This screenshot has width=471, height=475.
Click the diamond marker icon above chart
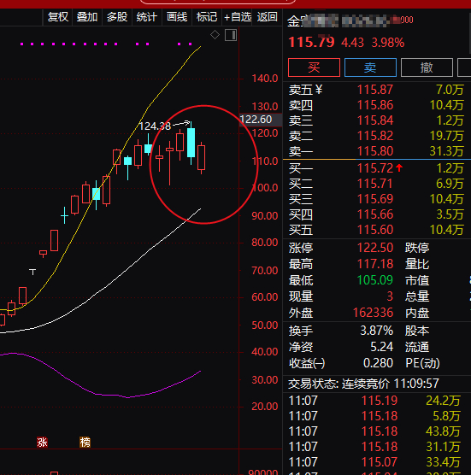coord(215,35)
